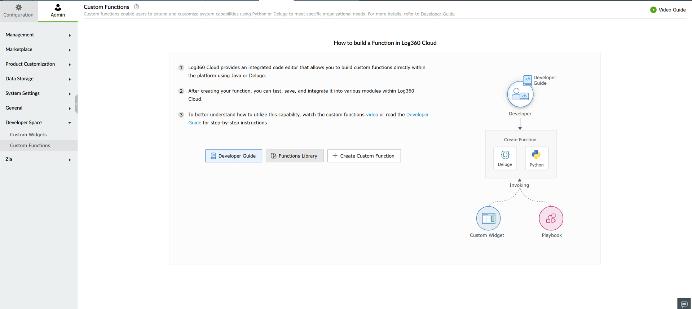Click the green Video Guide play icon
This screenshot has height=309, width=692.
pyautogui.click(x=653, y=10)
